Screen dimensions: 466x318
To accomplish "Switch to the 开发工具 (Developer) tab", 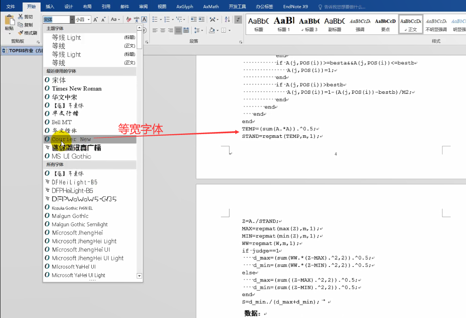I will [237, 7].
